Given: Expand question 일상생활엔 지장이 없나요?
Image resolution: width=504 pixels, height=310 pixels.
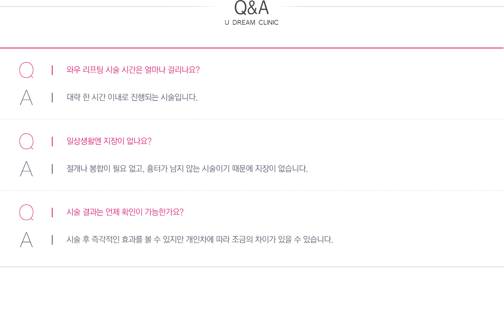Looking at the screenshot, I should click(109, 141).
